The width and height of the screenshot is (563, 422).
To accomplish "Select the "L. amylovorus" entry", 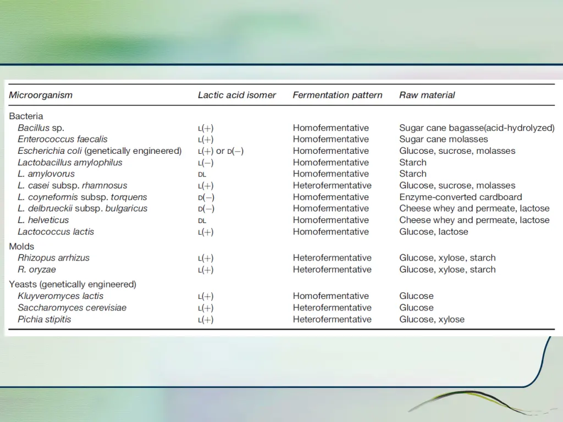I will click(x=46, y=174).
